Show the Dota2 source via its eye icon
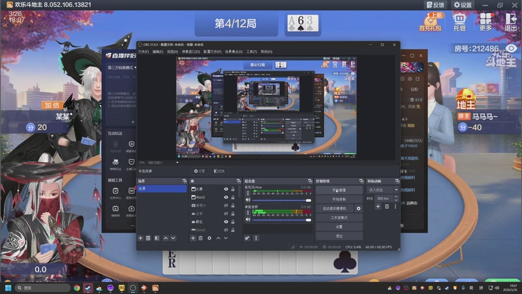Image resolution: width=522 pixels, height=294 pixels. pyautogui.click(x=226, y=230)
